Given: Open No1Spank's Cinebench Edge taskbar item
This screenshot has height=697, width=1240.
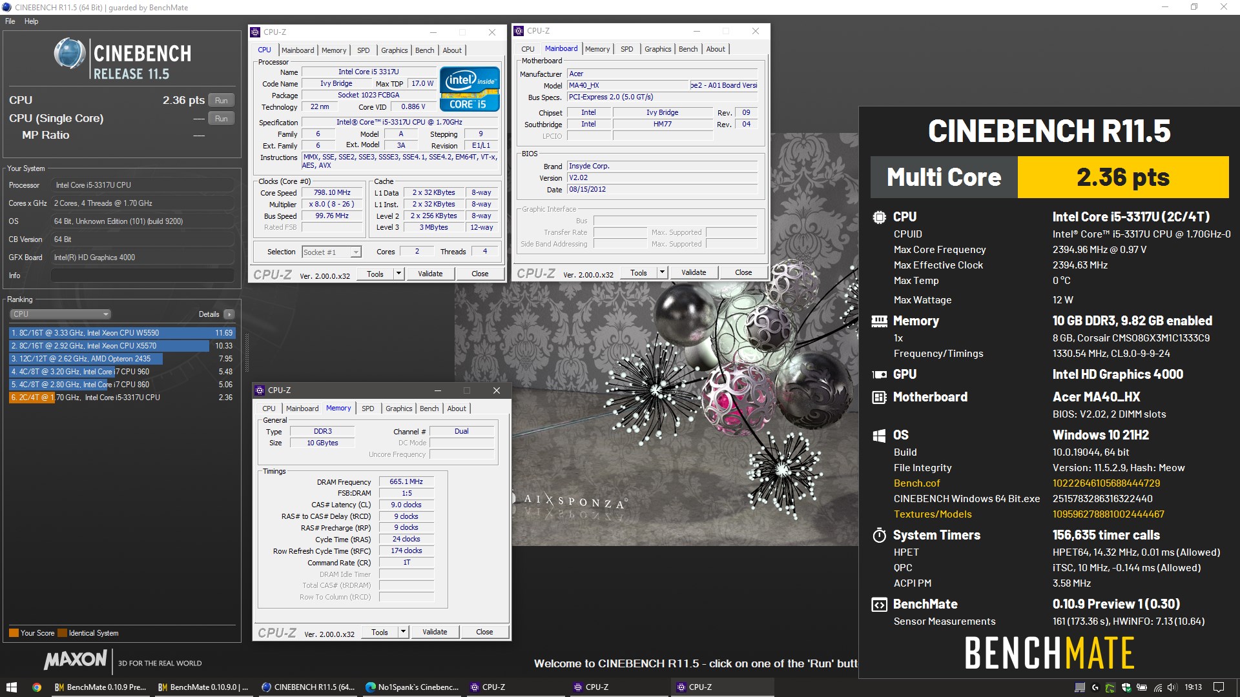Looking at the screenshot, I should 411,687.
